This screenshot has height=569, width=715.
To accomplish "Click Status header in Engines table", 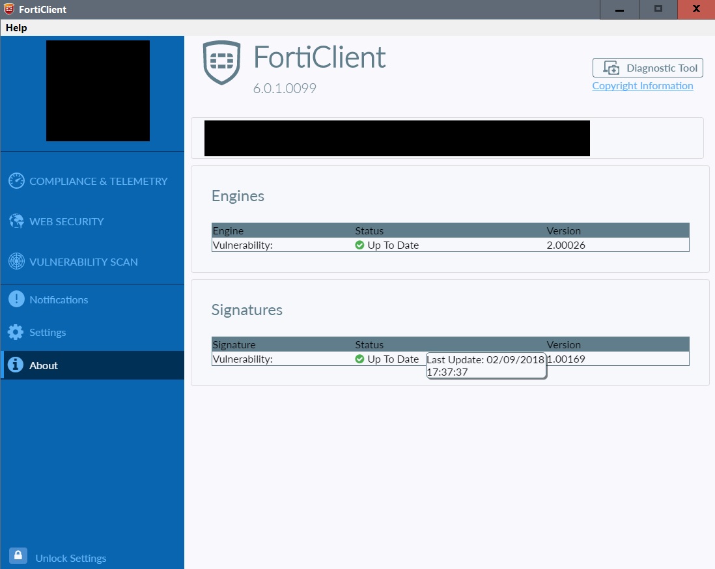I will click(369, 230).
